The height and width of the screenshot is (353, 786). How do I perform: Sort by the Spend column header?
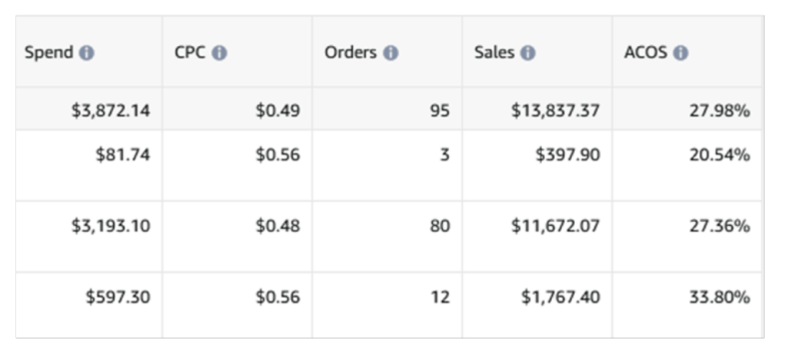coord(49,53)
